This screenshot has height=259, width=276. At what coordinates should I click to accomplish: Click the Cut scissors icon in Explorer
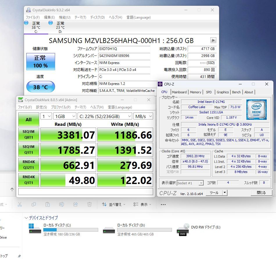tap(20, 204)
